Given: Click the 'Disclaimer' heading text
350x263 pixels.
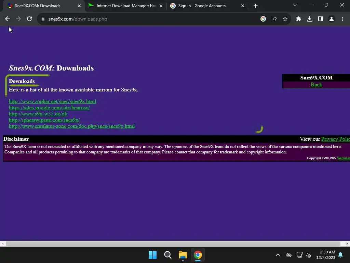Looking at the screenshot, I should point(16,139).
